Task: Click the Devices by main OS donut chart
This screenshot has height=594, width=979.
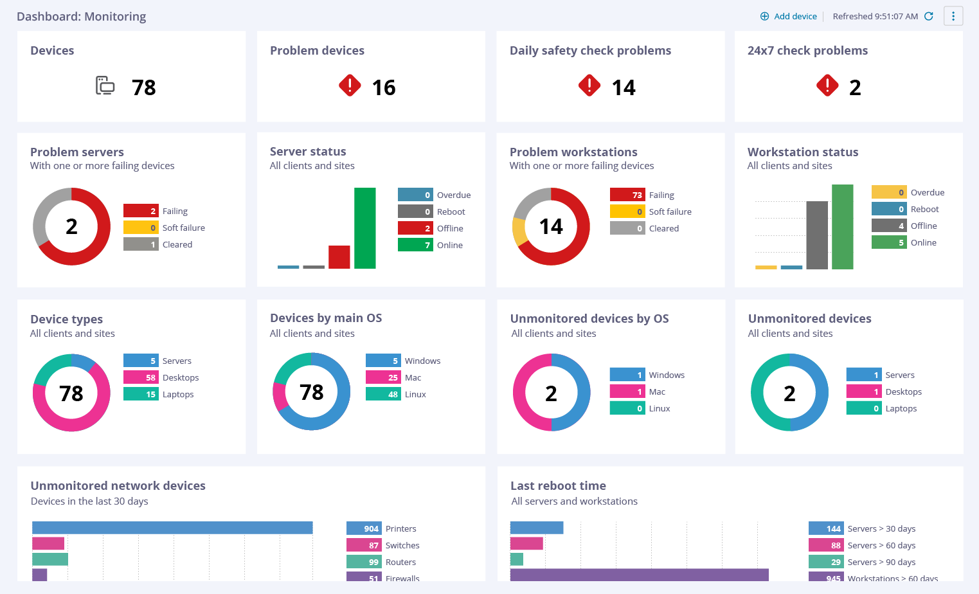Action: point(312,392)
